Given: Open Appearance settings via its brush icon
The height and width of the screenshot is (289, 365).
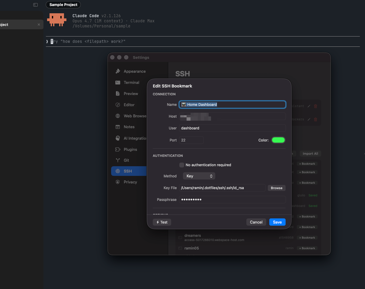Looking at the screenshot, I should click(x=118, y=71).
